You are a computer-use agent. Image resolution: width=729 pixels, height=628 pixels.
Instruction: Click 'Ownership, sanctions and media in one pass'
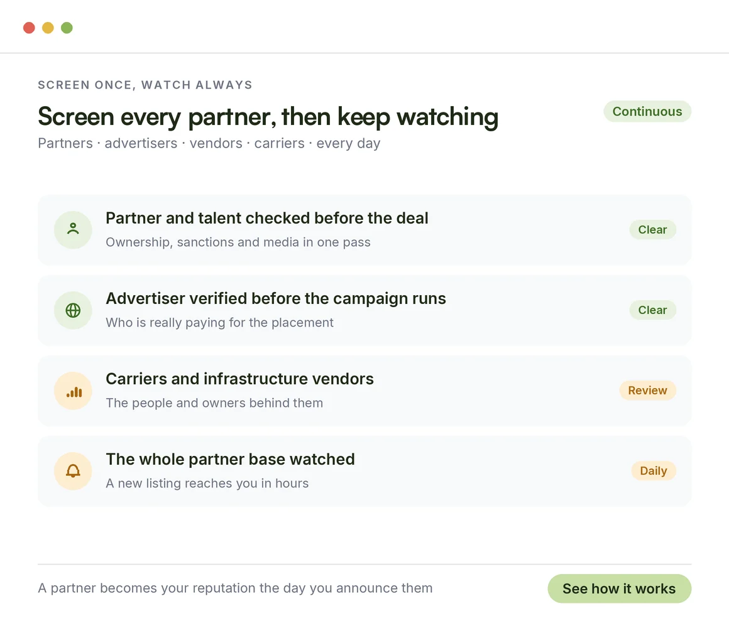[238, 242]
